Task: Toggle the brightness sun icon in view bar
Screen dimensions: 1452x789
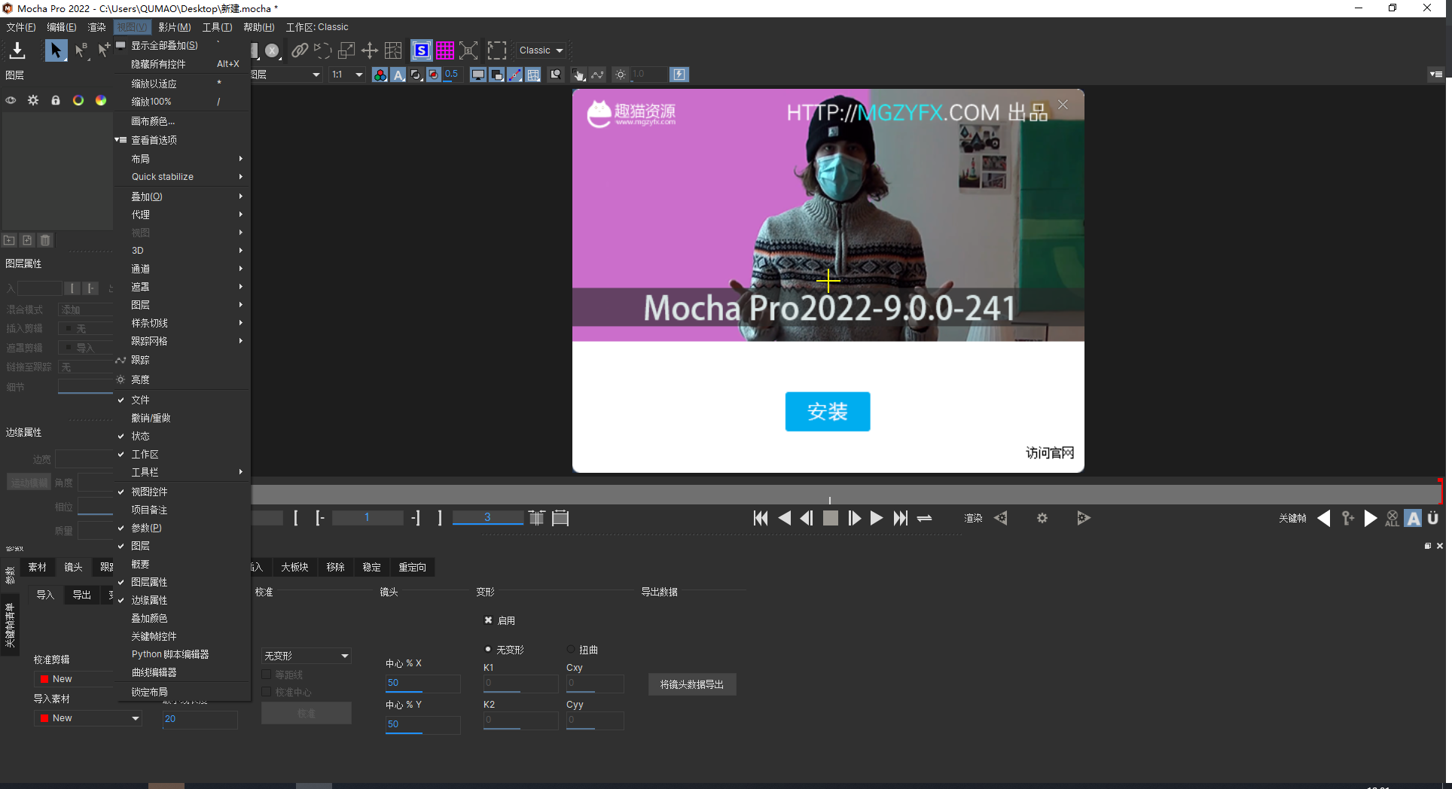Action: click(621, 75)
